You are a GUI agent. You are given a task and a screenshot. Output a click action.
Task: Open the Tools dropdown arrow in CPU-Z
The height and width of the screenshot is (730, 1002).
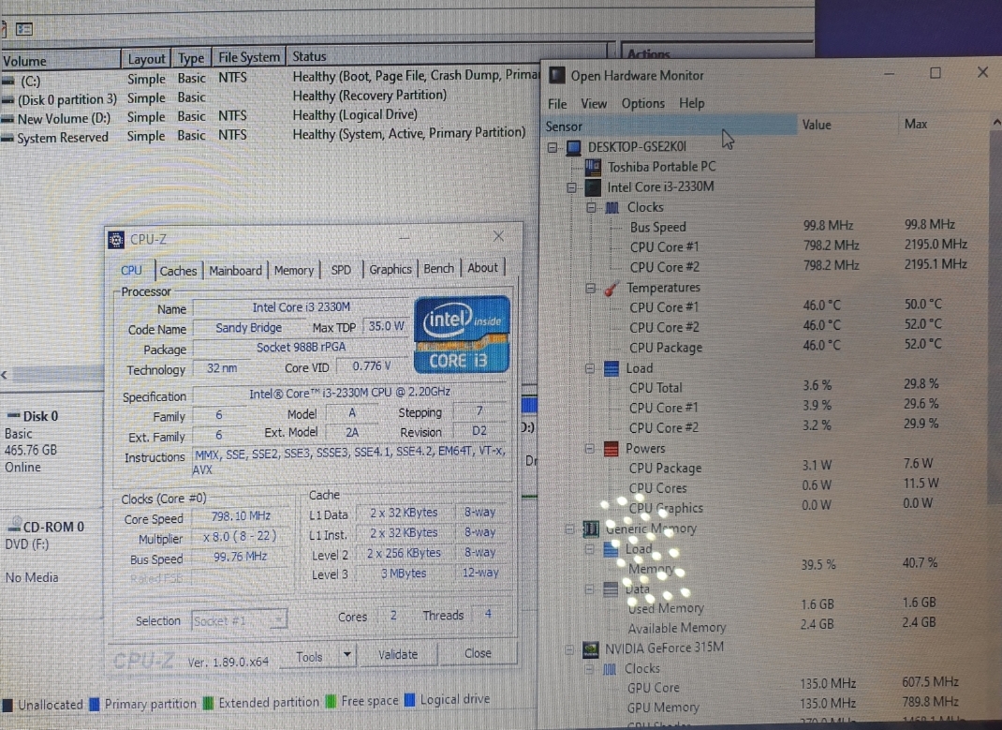pyautogui.click(x=346, y=656)
